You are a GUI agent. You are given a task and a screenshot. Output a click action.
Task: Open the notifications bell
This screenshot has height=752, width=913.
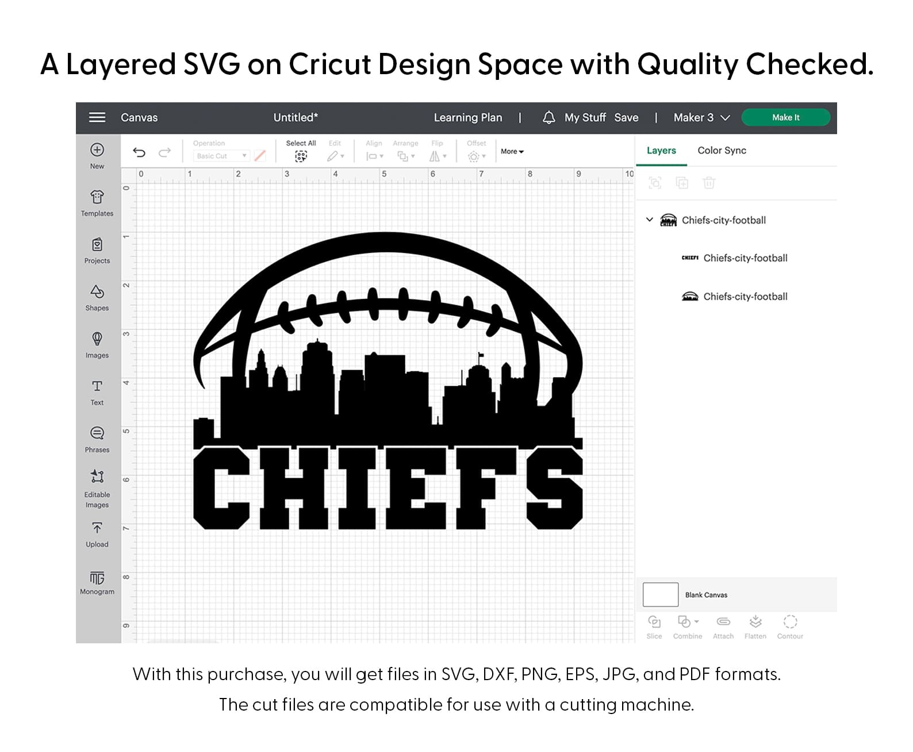pyautogui.click(x=549, y=118)
